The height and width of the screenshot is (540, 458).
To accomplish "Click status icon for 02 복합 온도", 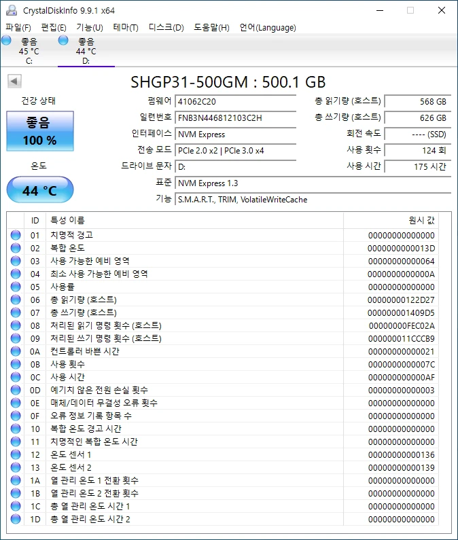I will tap(16, 248).
